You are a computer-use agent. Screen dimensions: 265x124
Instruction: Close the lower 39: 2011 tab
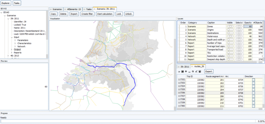click(x=179, y=67)
